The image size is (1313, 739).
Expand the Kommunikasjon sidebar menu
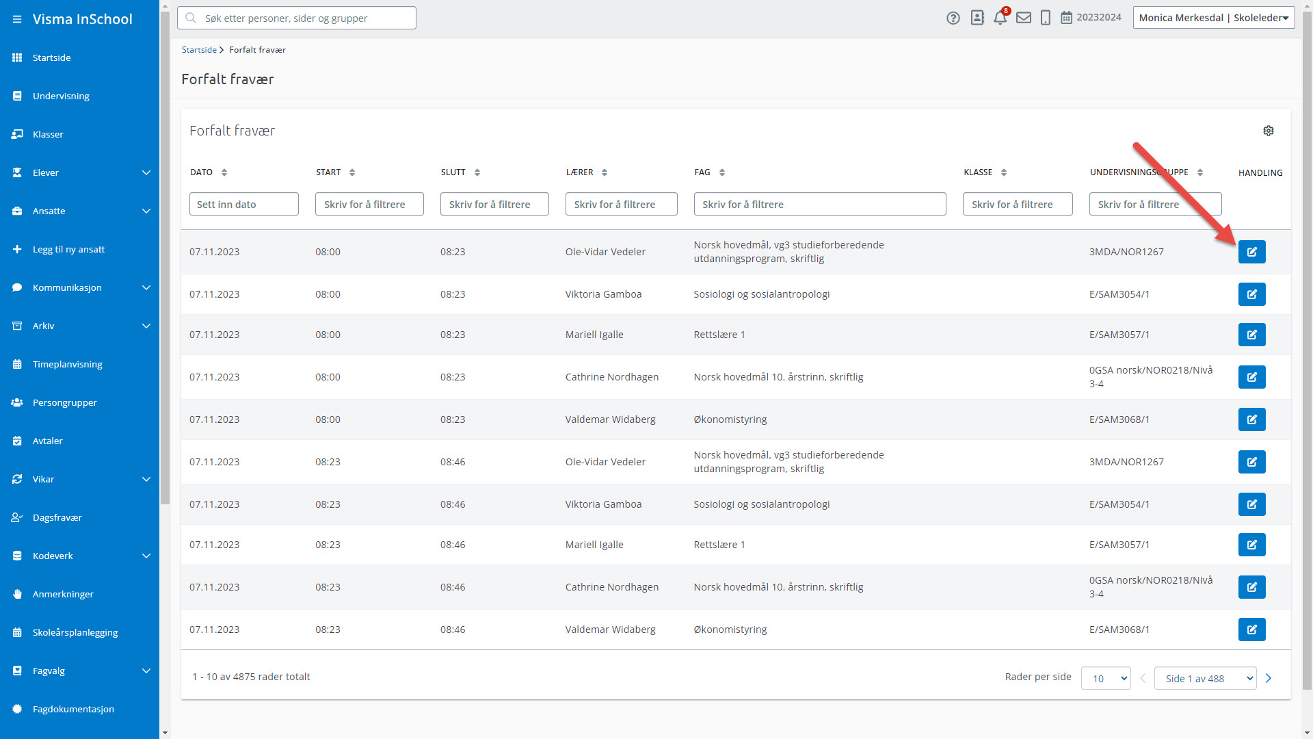click(x=79, y=287)
